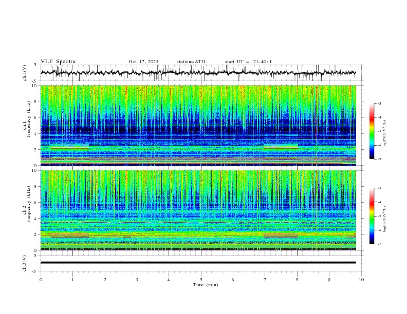This screenshot has width=407, height=314.
Task: Click the ch.1 'Frequency (kHz)' axis label
Action: (x=29, y=119)
